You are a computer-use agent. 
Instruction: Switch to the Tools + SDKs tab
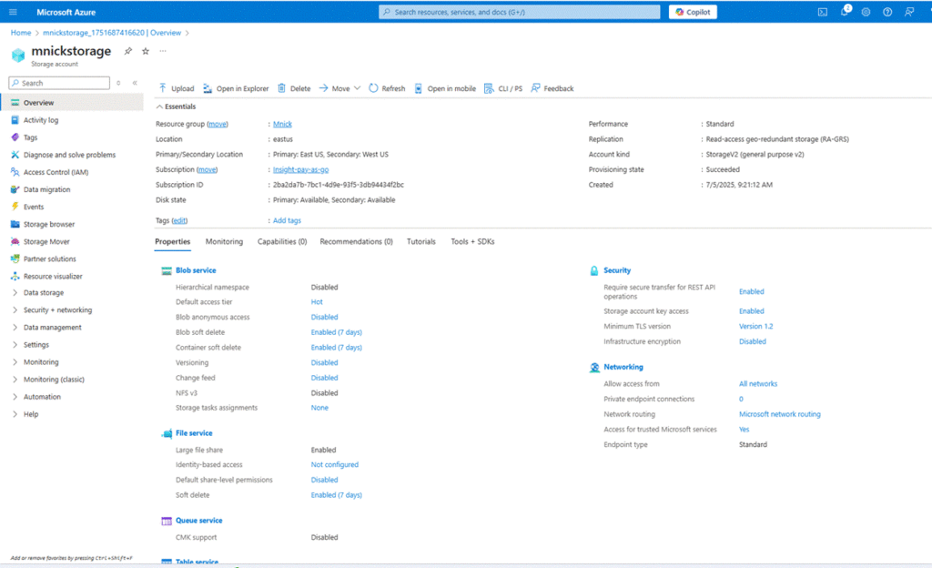pyautogui.click(x=472, y=241)
